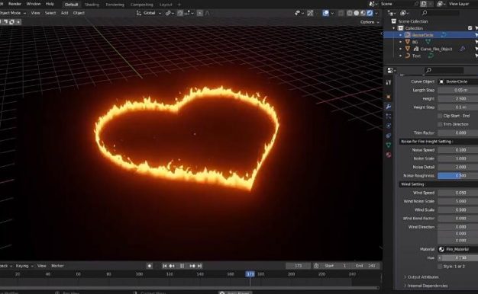Switch to the Compositing workspace tab
This screenshot has width=478, height=294.
[x=142, y=5]
